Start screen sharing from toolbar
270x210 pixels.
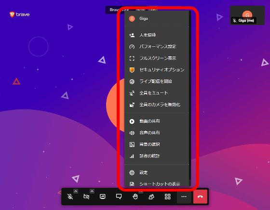click(102, 197)
